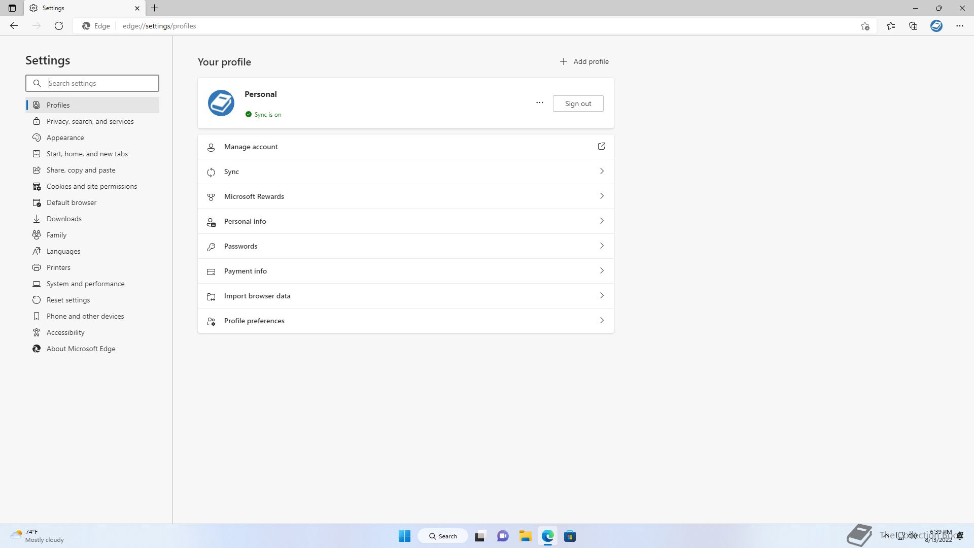This screenshot has height=548, width=974.
Task: Click the Payment info card icon
Action: coord(211,271)
